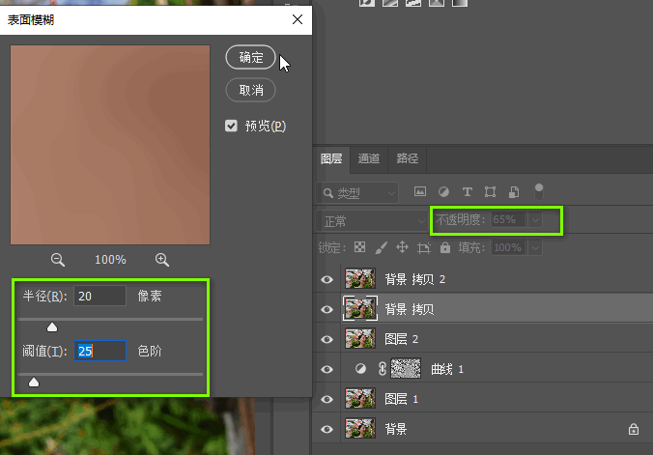
Task: Lock layer position move icon
Action: point(402,247)
